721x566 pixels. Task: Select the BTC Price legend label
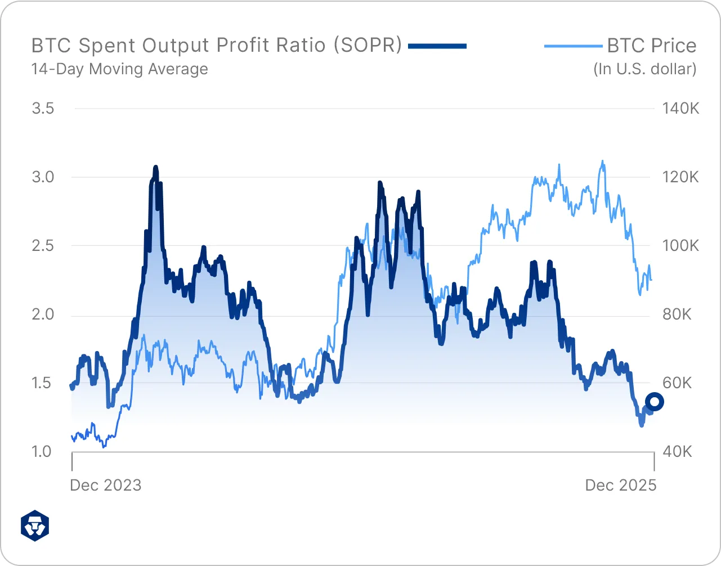coord(652,46)
